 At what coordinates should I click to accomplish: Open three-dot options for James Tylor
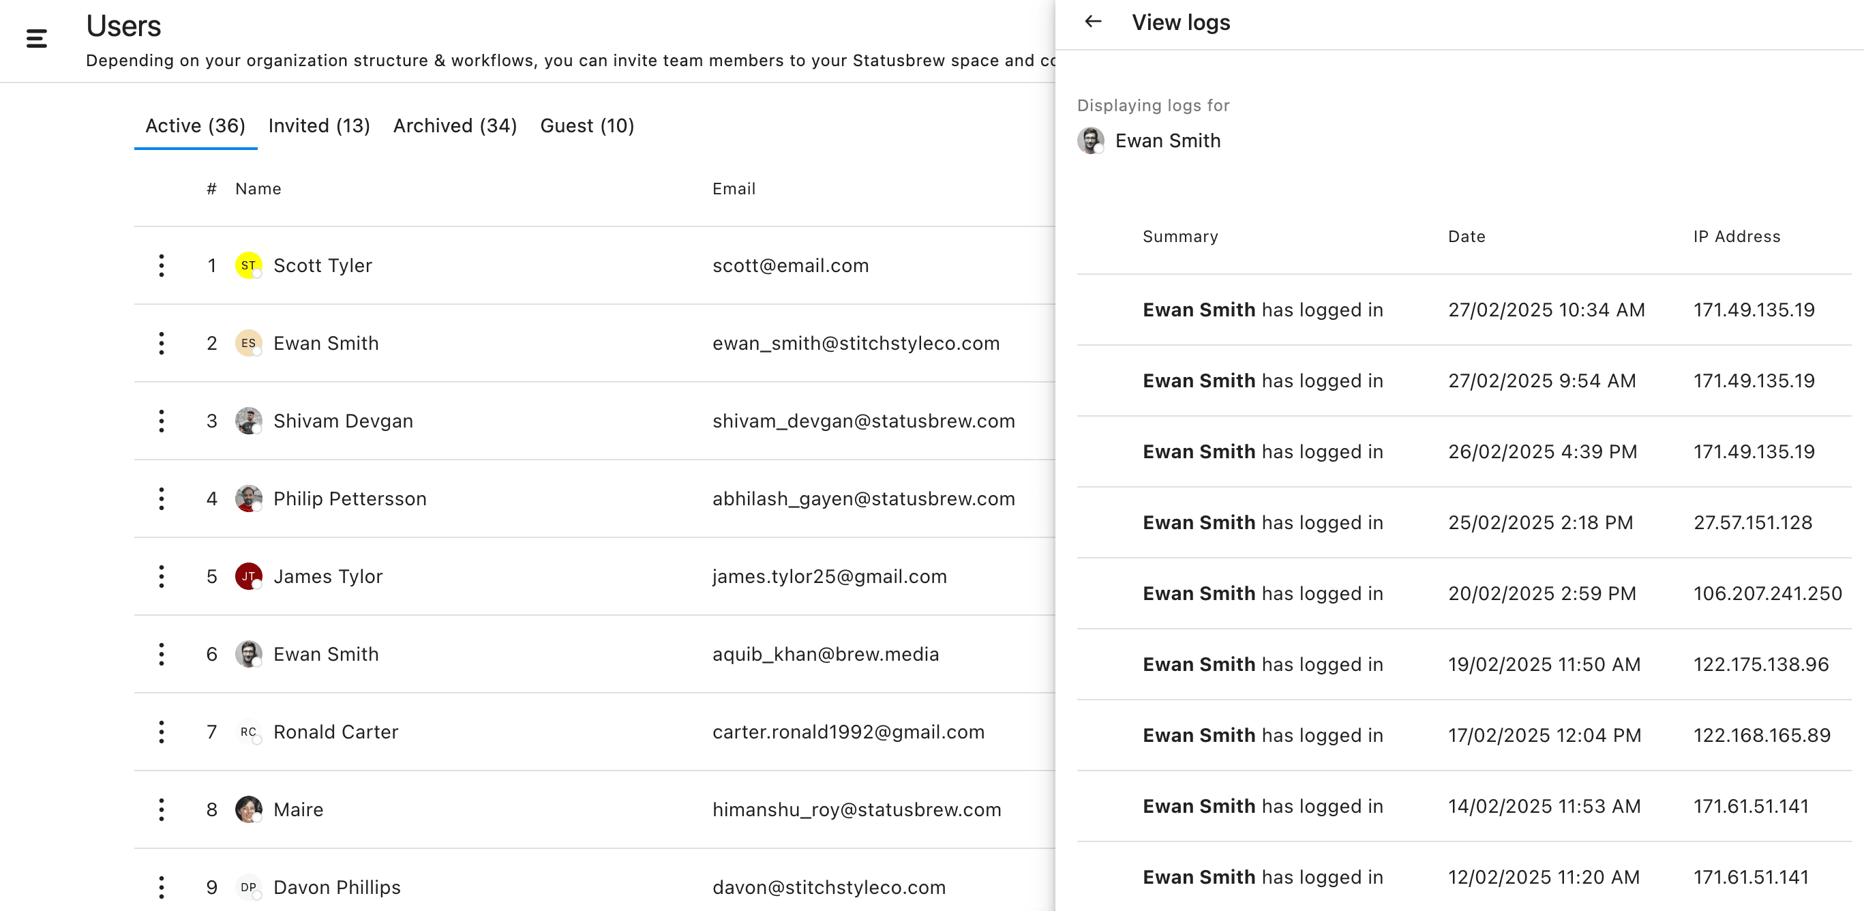tap(162, 577)
